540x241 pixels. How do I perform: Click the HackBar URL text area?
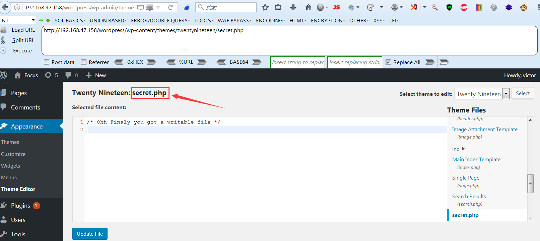[x=289, y=40]
